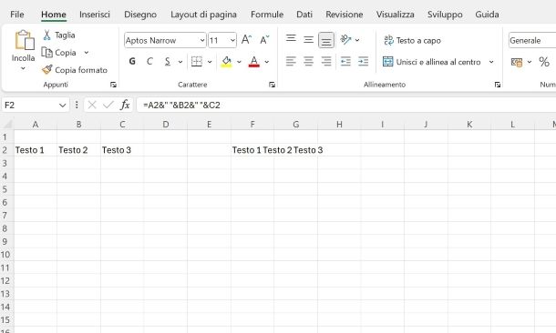Decrease indent icon
556x333 pixels.
coord(345,62)
